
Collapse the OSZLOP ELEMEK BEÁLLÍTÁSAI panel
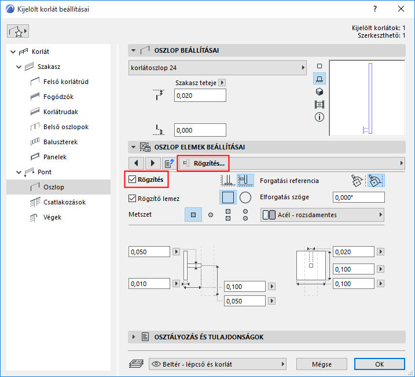(133, 147)
